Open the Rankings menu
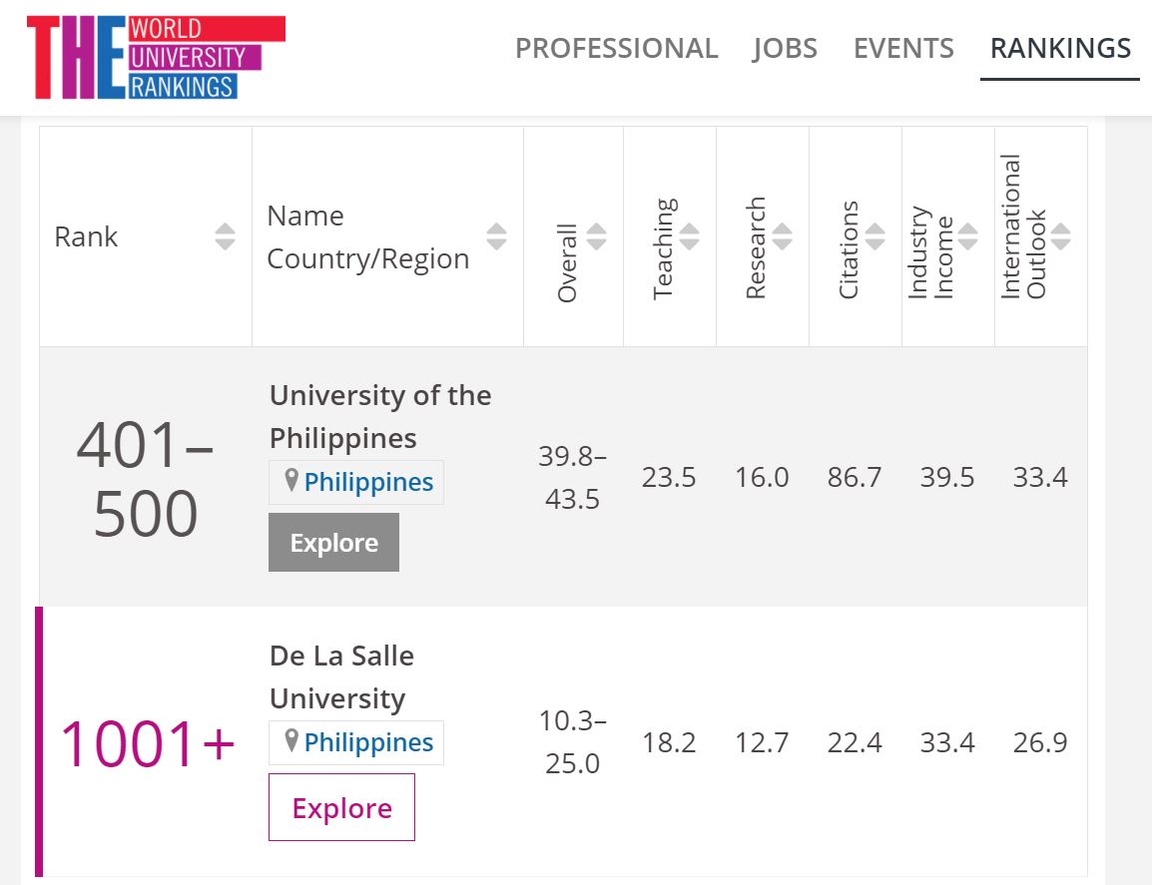The image size is (1152, 885). 1060,49
